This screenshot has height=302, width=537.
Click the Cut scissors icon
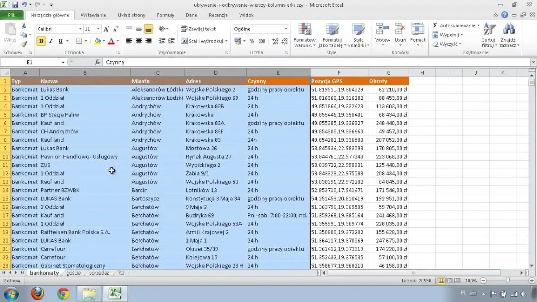pyautogui.click(x=24, y=26)
